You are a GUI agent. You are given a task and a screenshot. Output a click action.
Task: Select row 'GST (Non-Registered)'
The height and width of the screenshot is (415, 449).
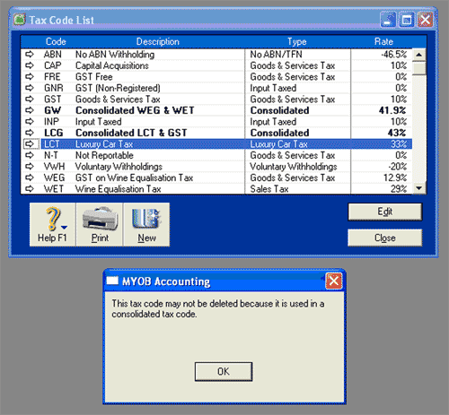pos(216,88)
